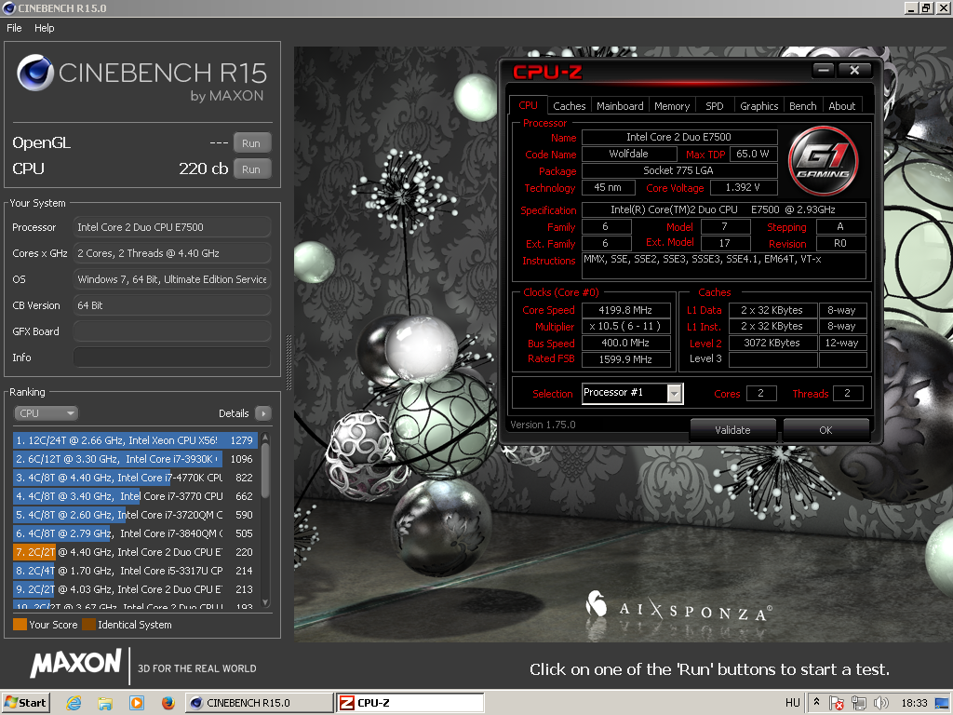The height and width of the screenshot is (715, 953).
Task: Click the HU language indicator
Action: pyautogui.click(x=793, y=703)
